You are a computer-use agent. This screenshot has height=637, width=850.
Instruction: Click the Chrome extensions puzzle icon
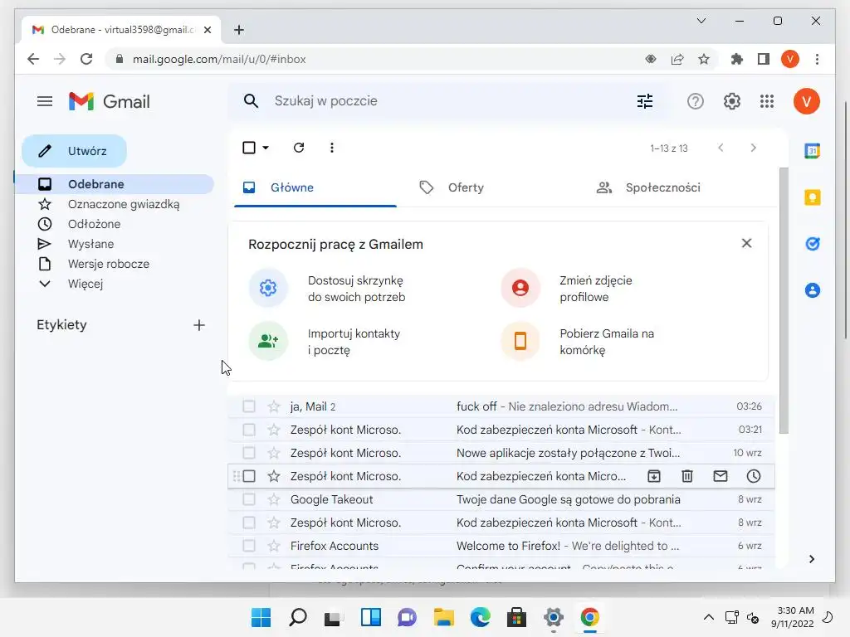737,59
